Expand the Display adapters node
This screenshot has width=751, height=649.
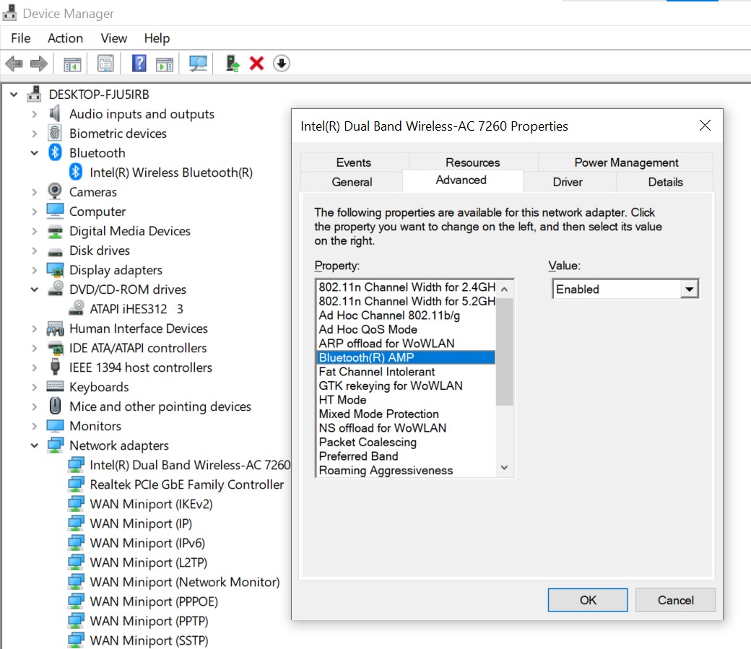pyautogui.click(x=35, y=270)
